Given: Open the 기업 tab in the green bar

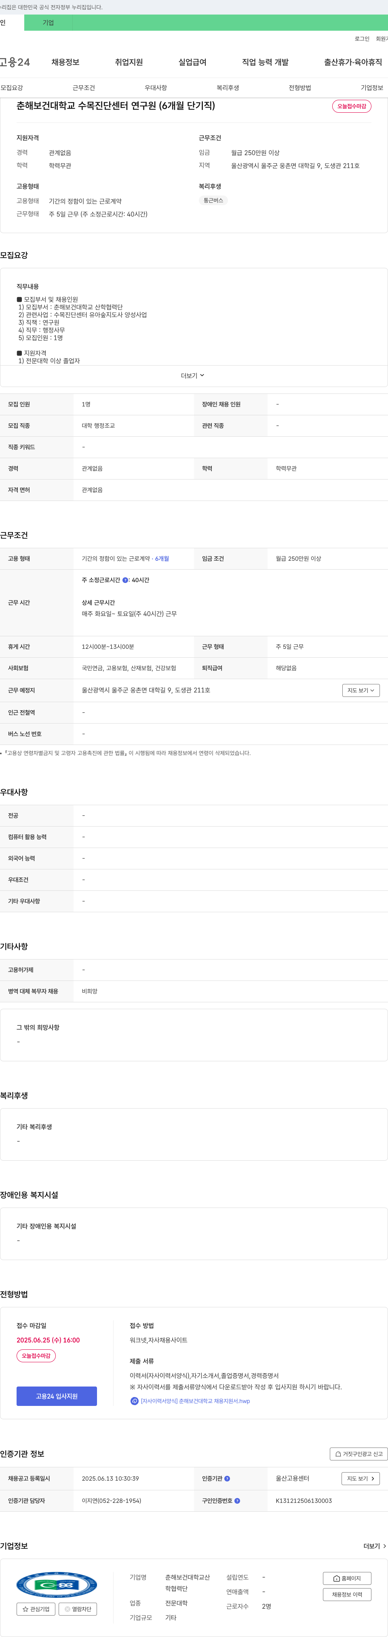Looking at the screenshot, I should [x=48, y=23].
